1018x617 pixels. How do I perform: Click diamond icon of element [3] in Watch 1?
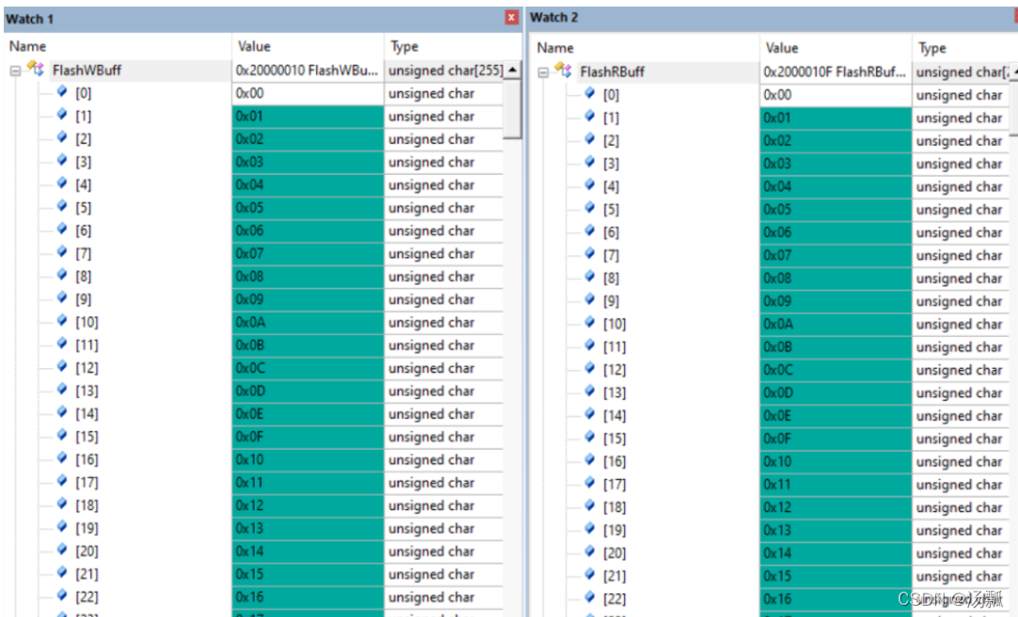[x=62, y=161]
